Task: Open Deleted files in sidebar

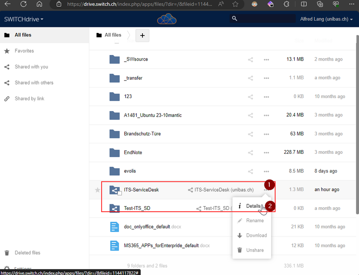Action: pos(45,253)
